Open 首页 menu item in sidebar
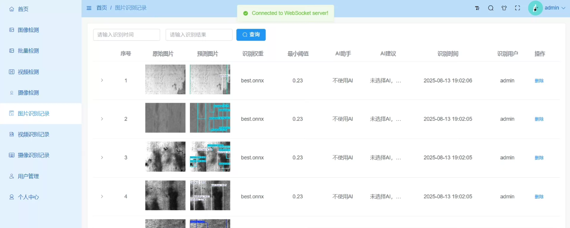 click(x=41, y=9)
